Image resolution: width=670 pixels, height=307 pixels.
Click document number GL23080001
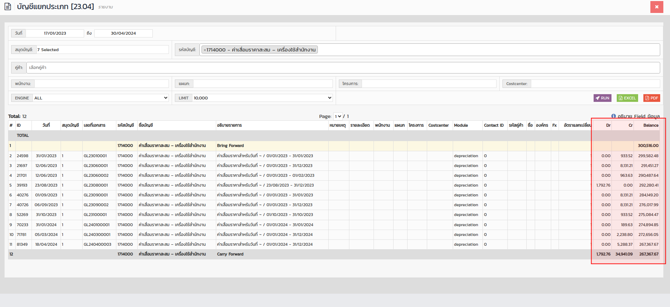[96, 185]
